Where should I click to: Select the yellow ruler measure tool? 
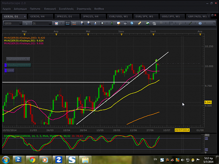pos(139,23)
